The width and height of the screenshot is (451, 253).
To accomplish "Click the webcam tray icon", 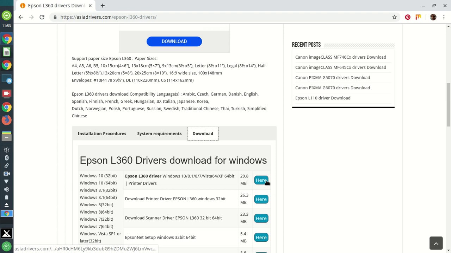I will point(6,174).
